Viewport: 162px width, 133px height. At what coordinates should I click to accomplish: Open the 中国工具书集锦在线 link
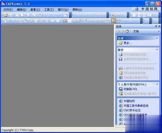tap(136, 106)
